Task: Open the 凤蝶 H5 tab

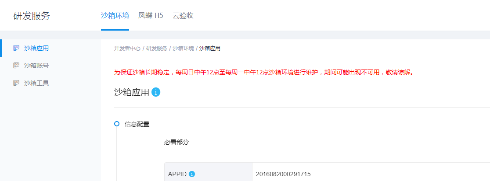Action: pyautogui.click(x=151, y=16)
